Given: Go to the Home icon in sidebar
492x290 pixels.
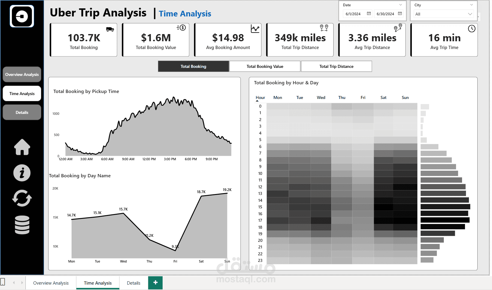Looking at the screenshot, I should tap(22, 147).
